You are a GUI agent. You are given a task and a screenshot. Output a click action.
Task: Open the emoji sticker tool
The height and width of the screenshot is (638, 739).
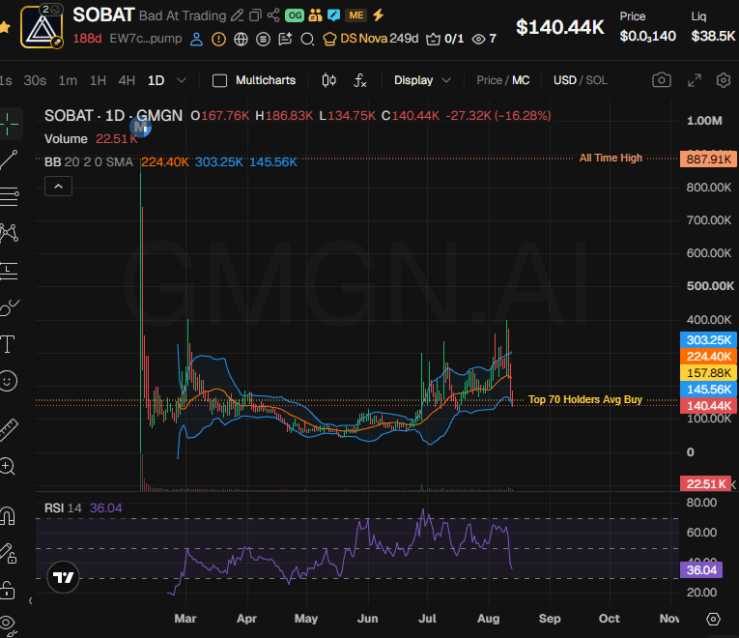click(8, 381)
